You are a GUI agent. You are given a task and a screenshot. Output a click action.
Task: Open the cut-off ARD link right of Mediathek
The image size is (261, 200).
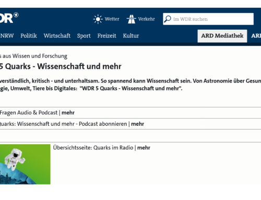pos(256,36)
